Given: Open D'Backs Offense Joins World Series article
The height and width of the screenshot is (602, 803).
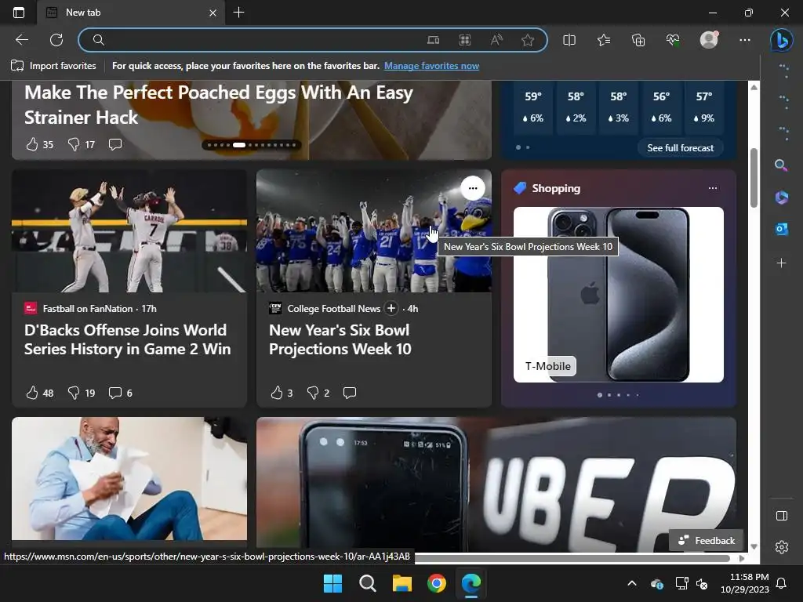Looking at the screenshot, I should (x=128, y=339).
